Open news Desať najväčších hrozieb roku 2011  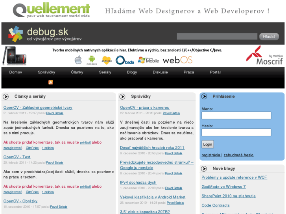pyautogui.click(x=152, y=148)
